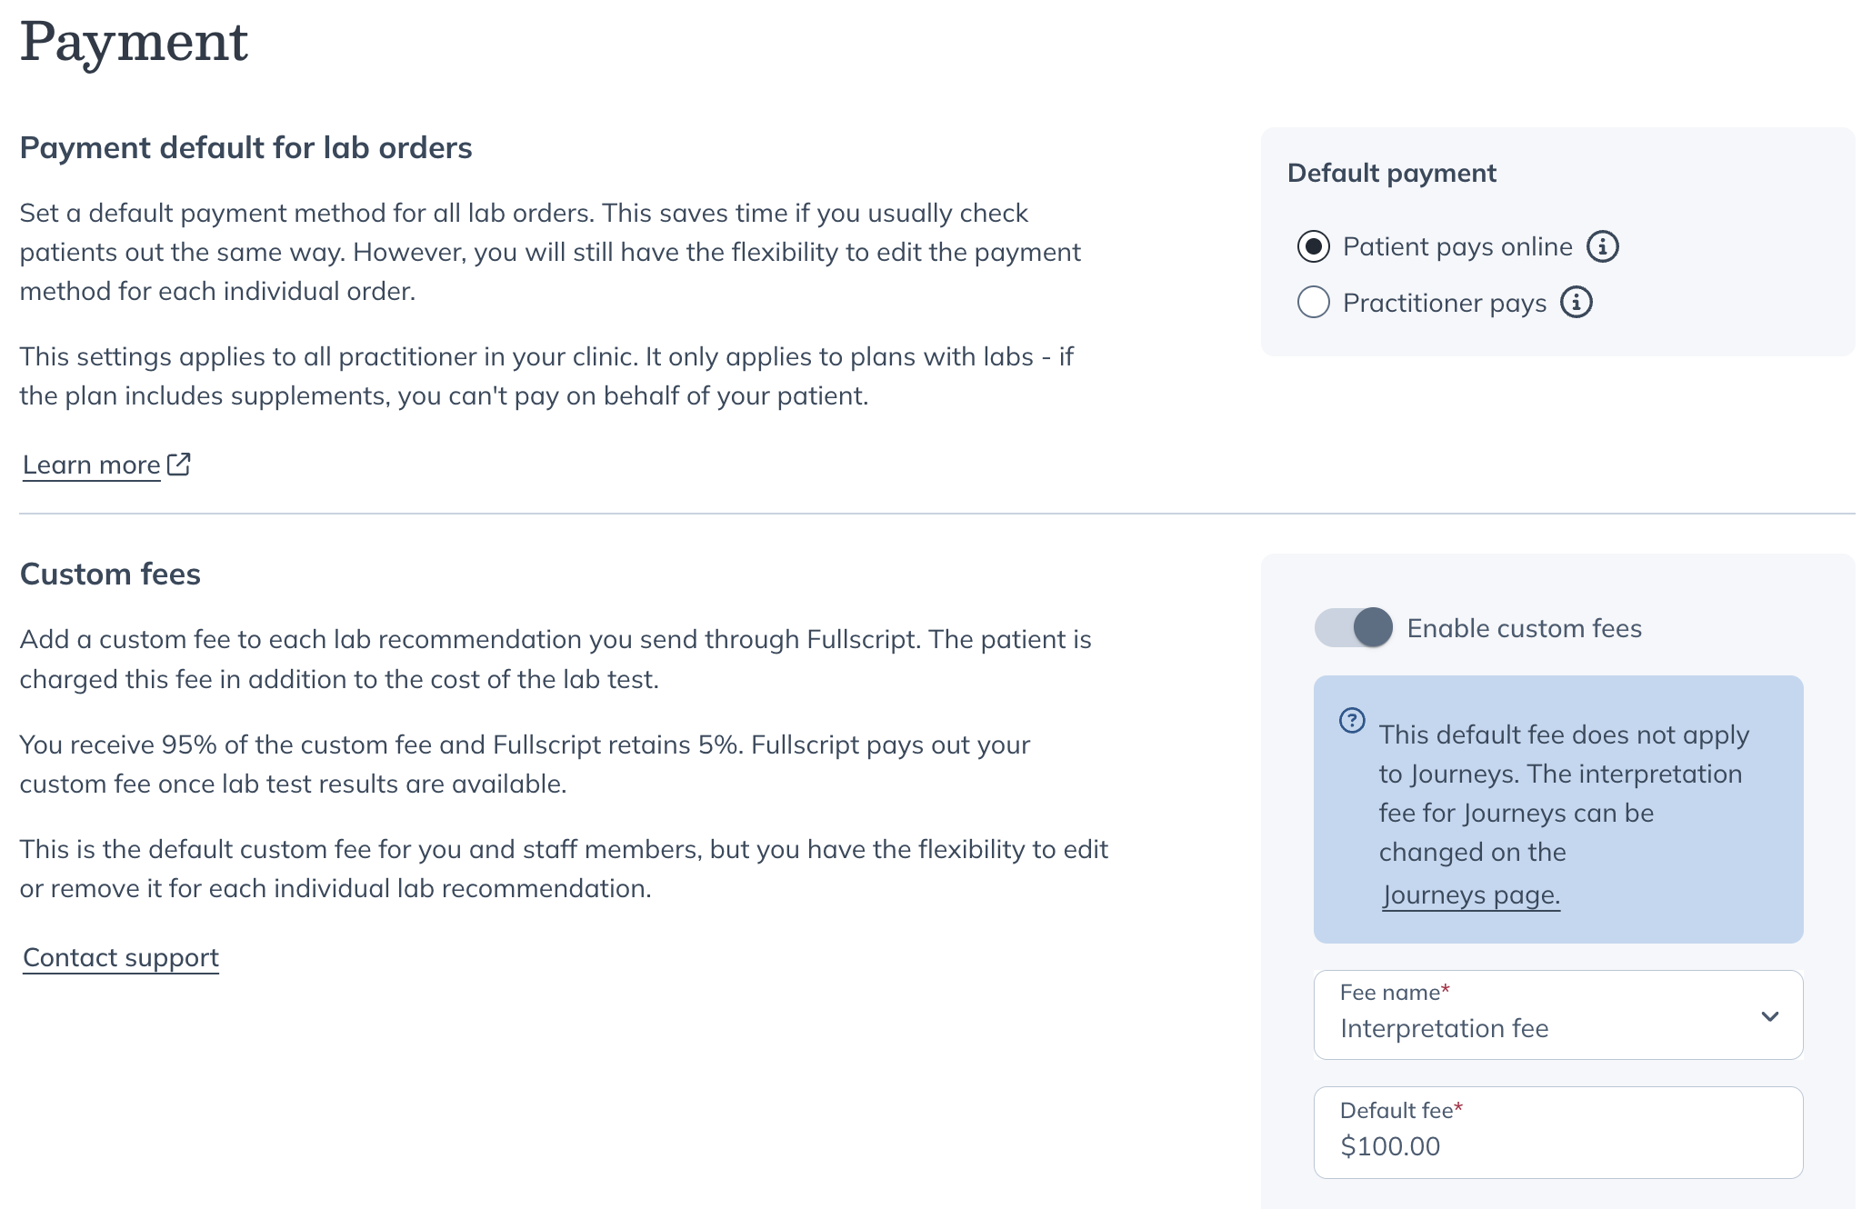Click the Custom fees section heading
The image size is (1862, 1209).
[110, 574]
